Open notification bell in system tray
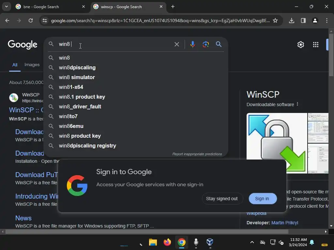334x250 pixels. click(312, 242)
